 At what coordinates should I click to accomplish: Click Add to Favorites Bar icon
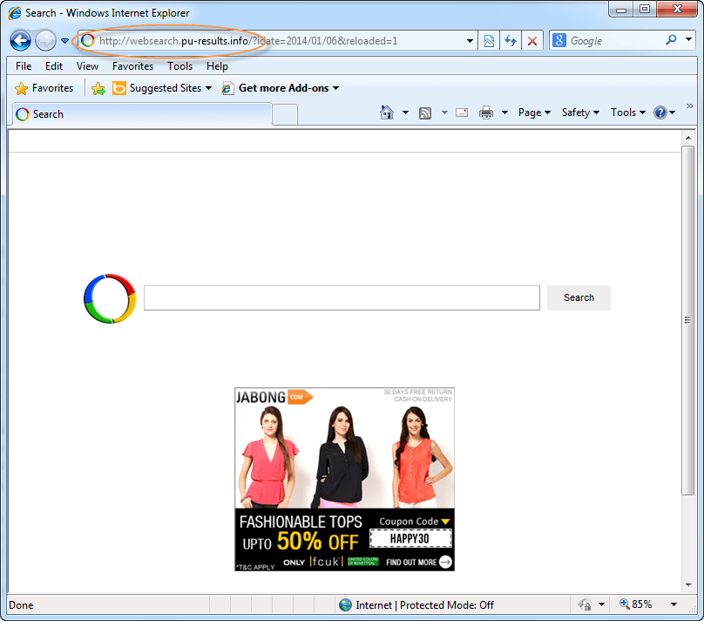(98, 88)
